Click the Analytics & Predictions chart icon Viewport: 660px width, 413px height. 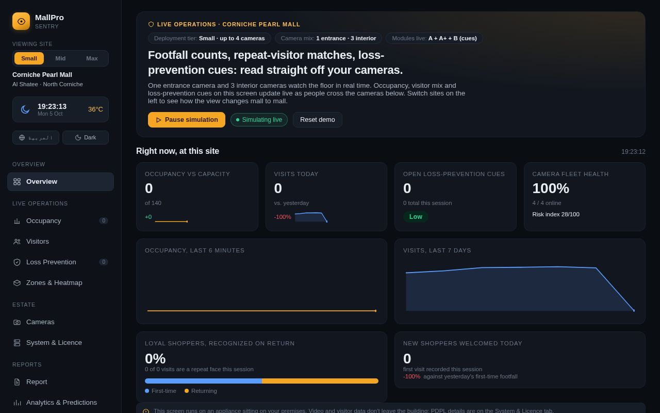point(17,403)
